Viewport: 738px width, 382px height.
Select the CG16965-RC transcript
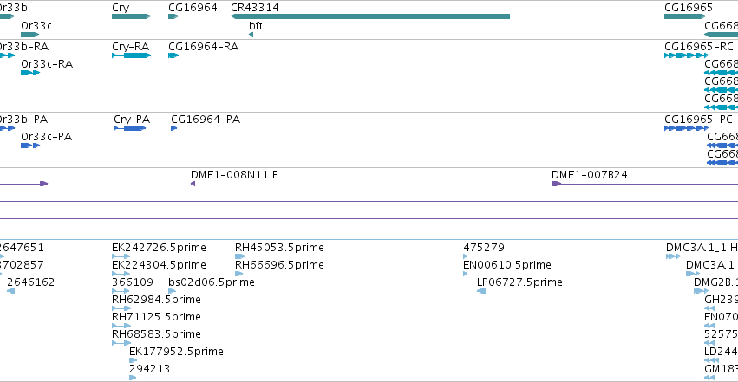click(686, 55)
